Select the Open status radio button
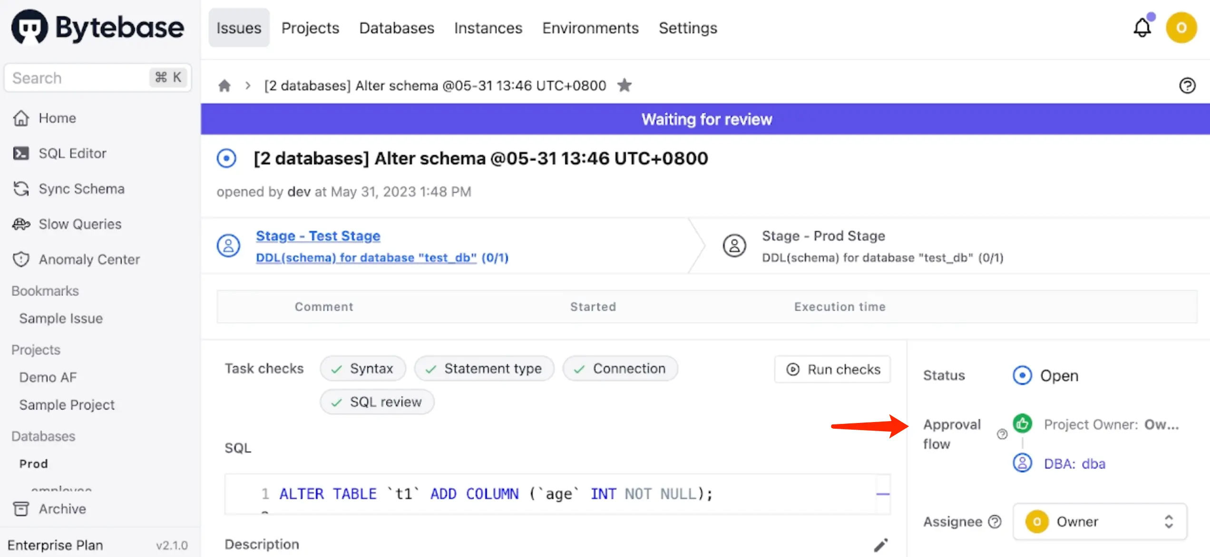The height and width of the screenshot is (557, 1210). pos(1022,375)
